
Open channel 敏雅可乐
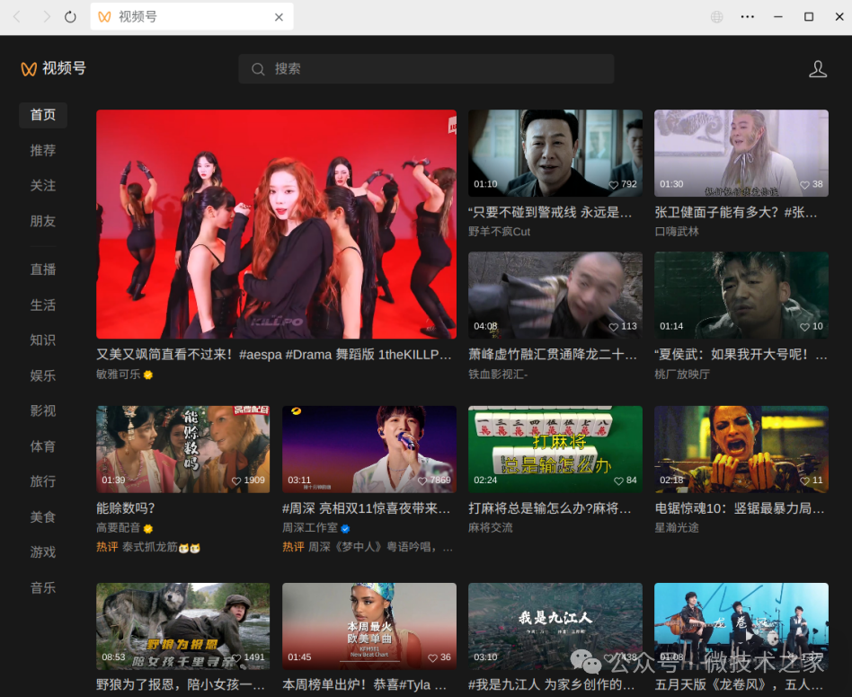point(119,375)
